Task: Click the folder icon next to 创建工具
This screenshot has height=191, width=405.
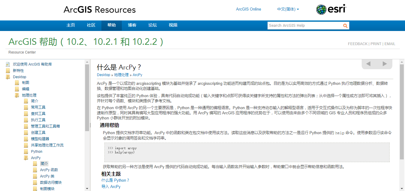Action: point(26,133)
